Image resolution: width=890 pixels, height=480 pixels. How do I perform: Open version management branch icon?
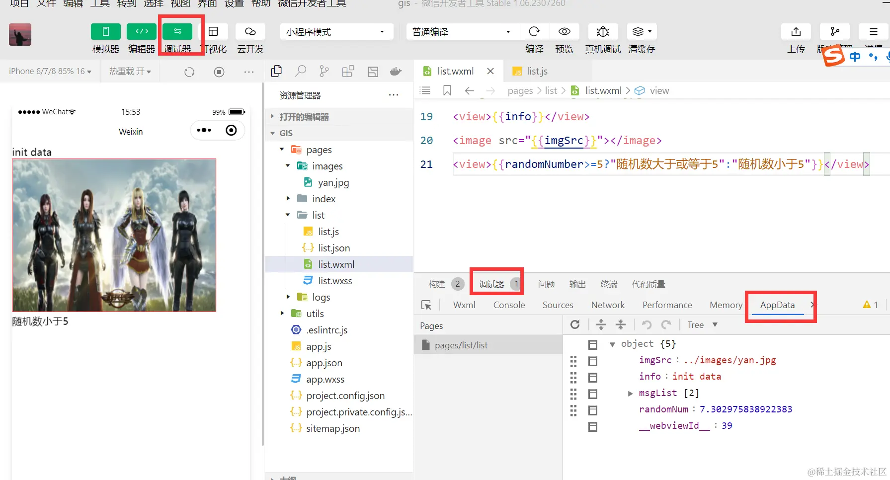coord(835,31)
